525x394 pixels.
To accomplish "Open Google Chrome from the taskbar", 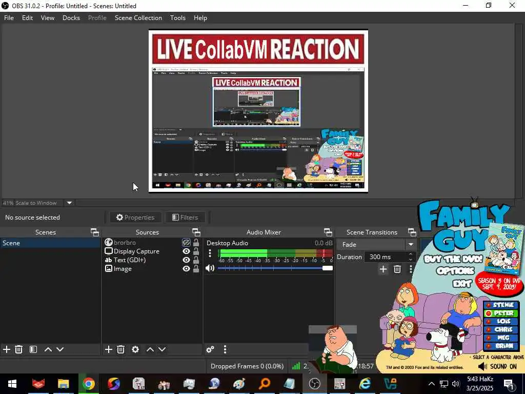I will click(88, 384).
